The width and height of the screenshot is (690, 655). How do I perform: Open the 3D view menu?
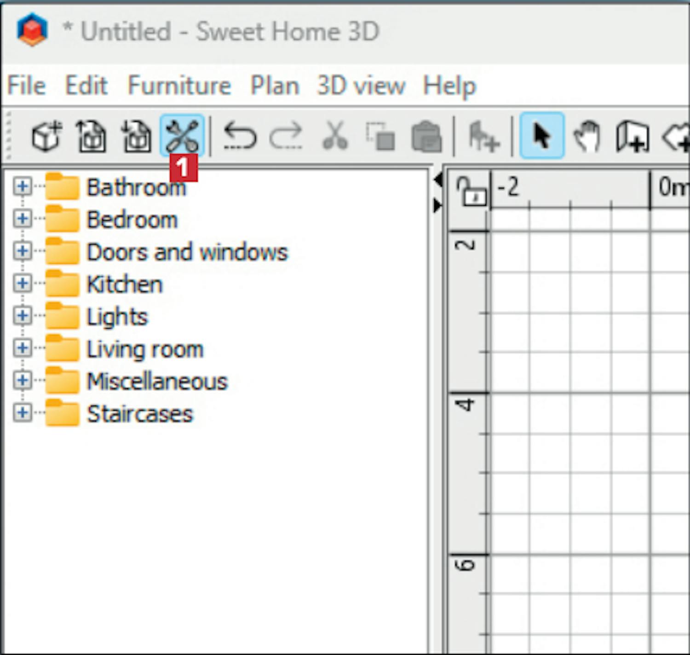(x=361, y=86)
